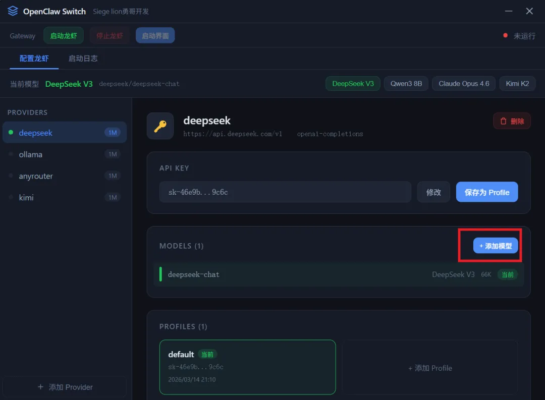Click the deepseek/deepseek-chat model path text
Viewport: 545px width, 400px height.
coord(139,84)
